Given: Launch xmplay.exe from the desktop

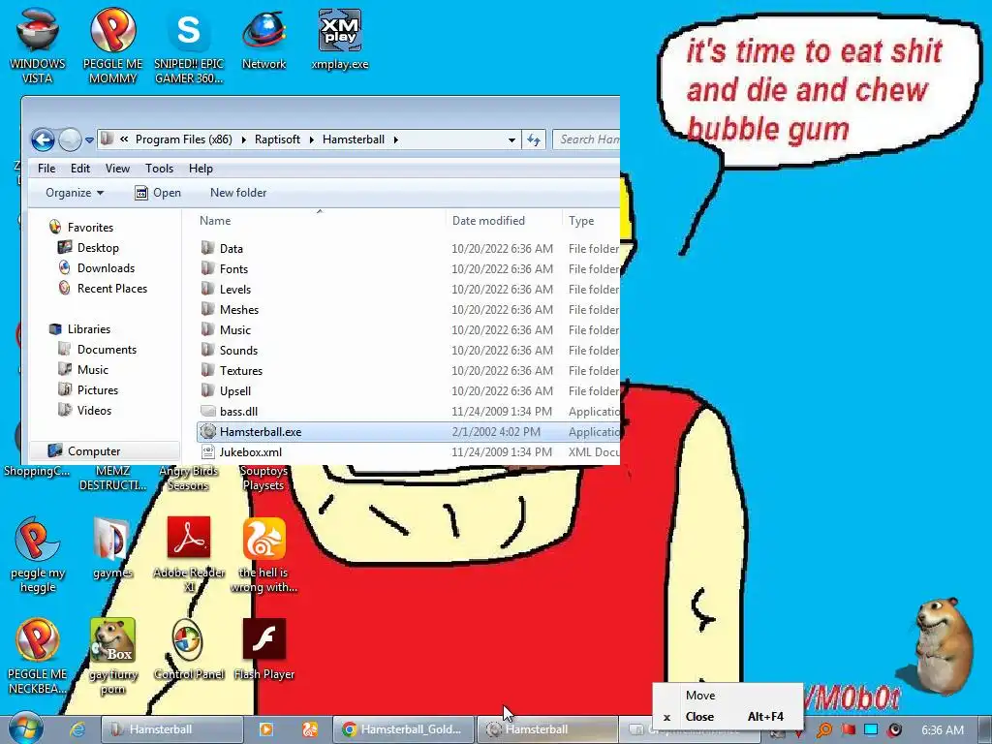Looking at the screenshot, I should pos(340,39).
